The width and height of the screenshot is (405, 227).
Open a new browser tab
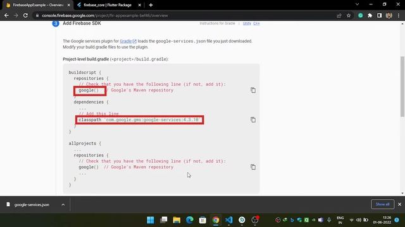tap(151, 5)
